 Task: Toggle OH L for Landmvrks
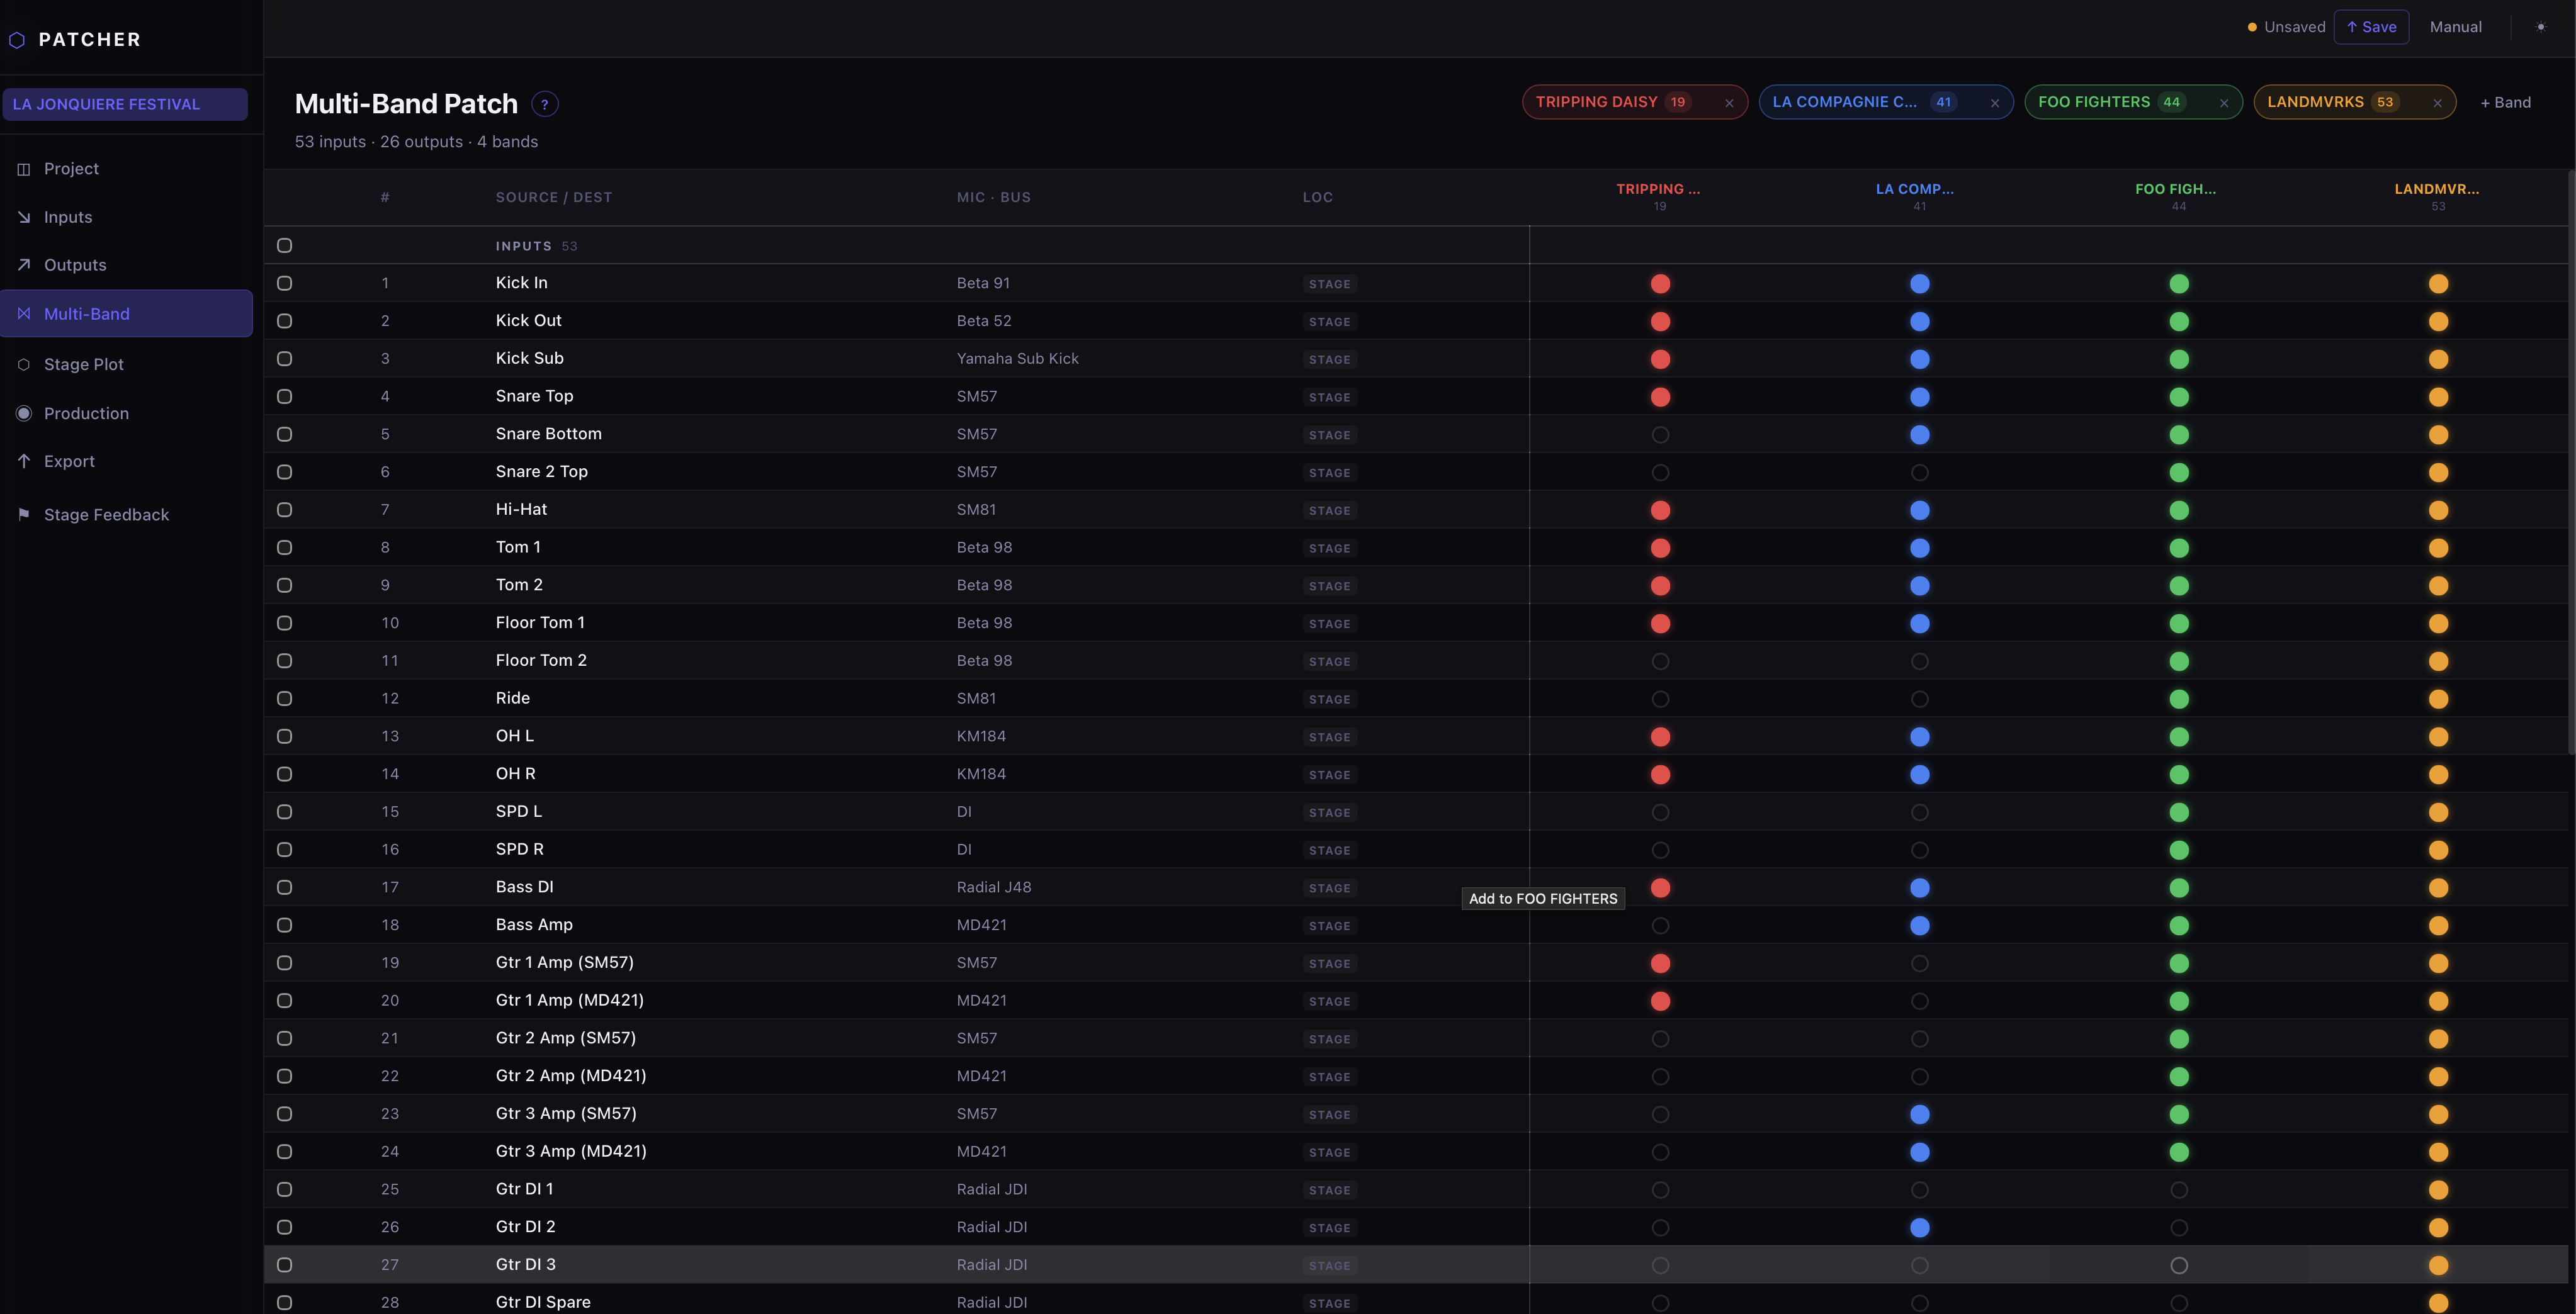point(2439,737)
